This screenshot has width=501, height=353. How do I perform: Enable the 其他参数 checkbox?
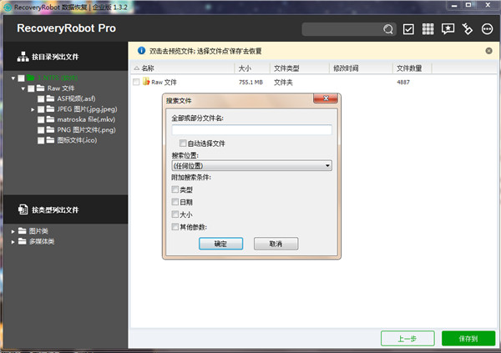tap(175, 227)
